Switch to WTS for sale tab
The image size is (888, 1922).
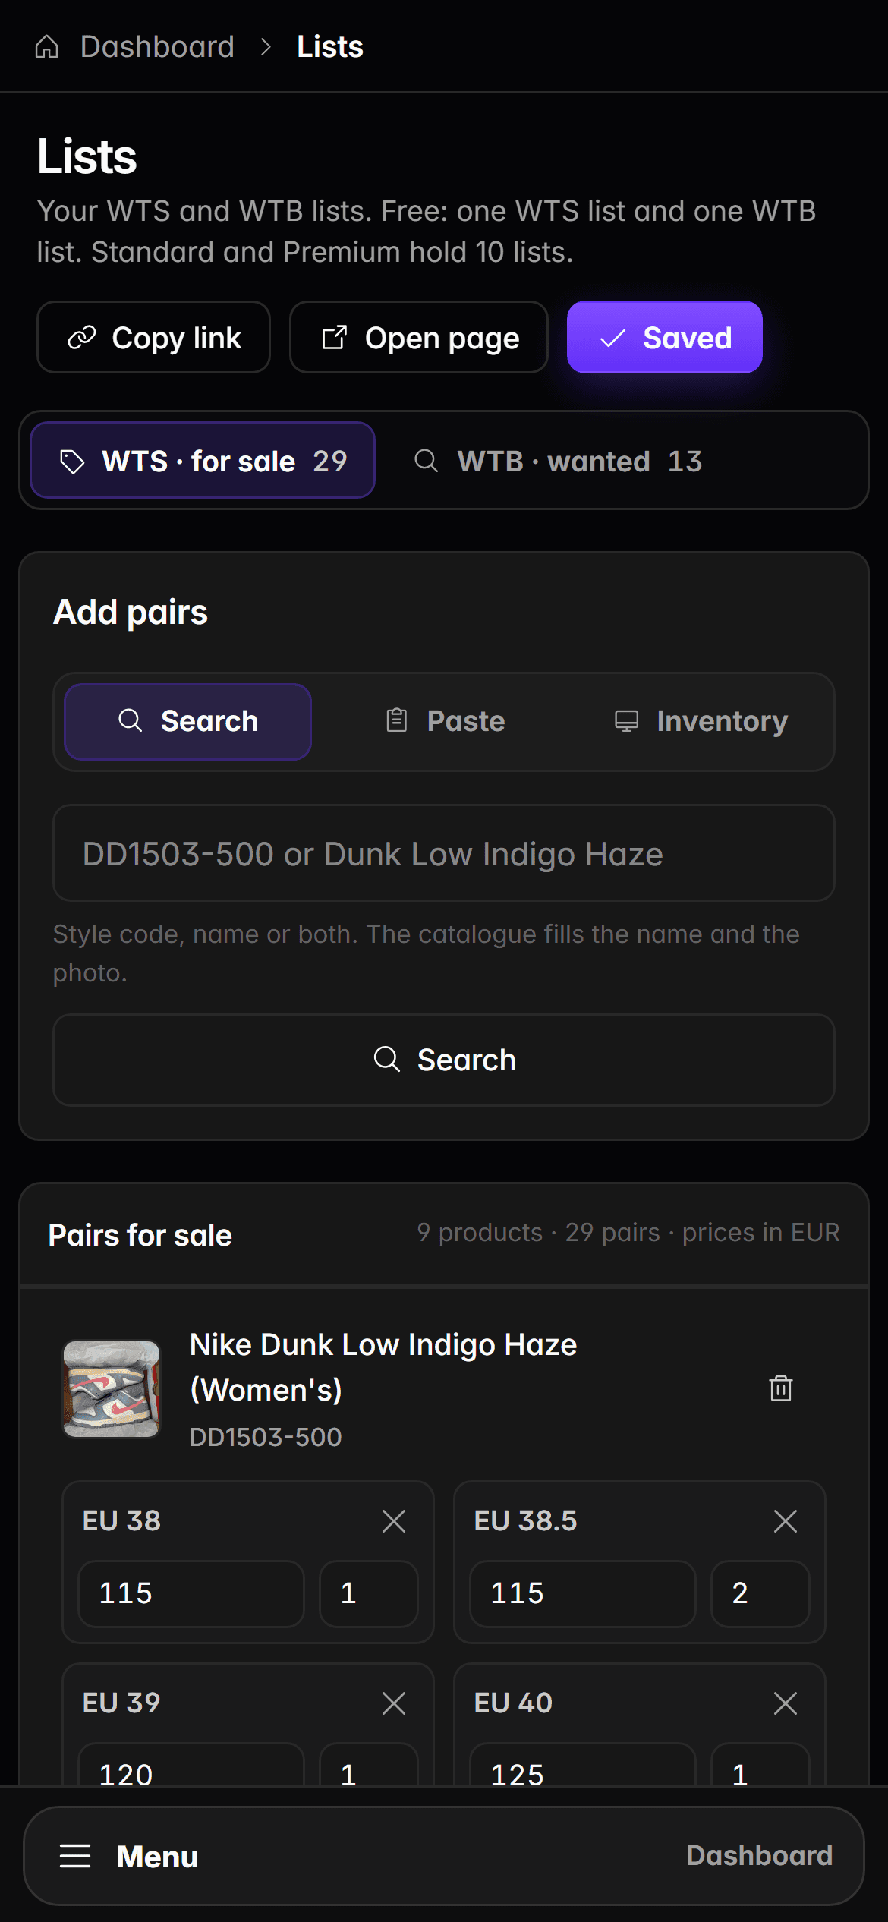click(x=203, y=461)
